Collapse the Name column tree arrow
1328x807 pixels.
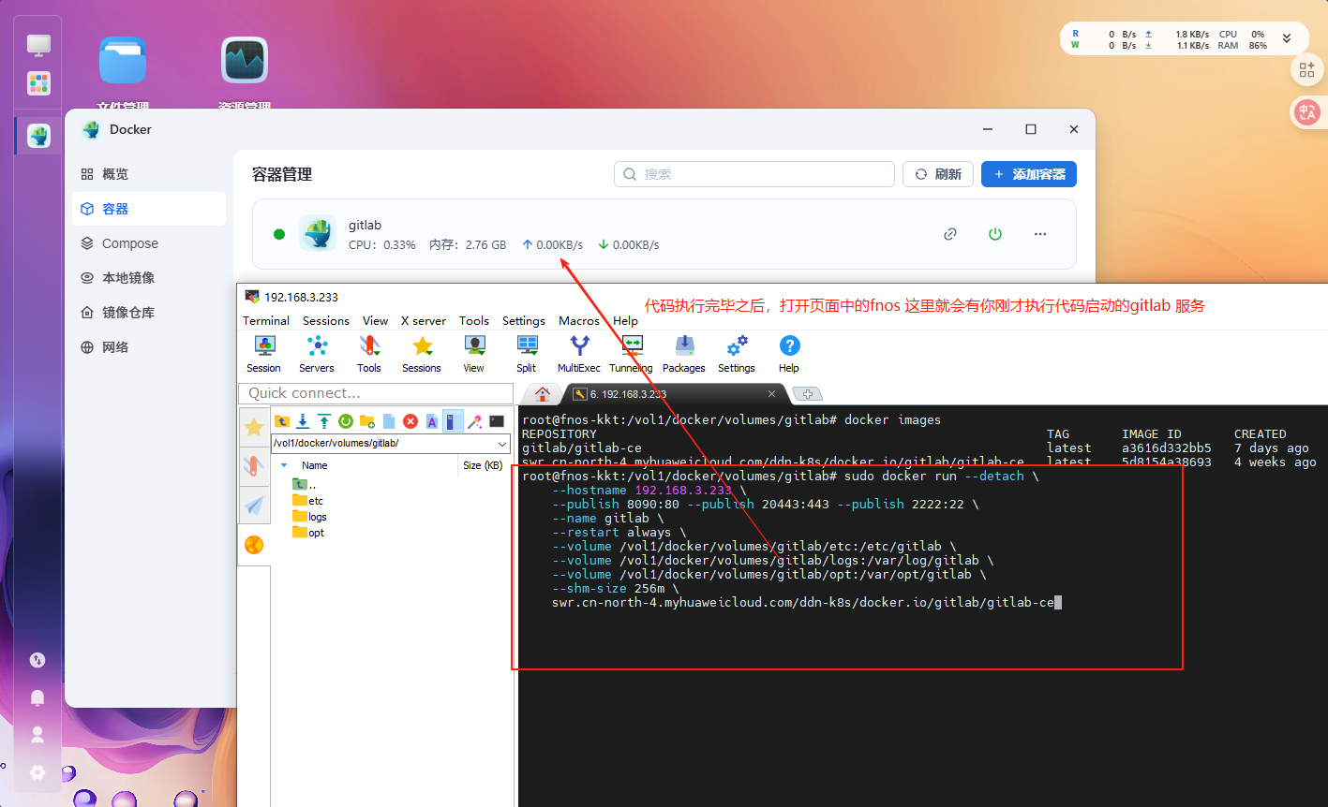(284, 465)
